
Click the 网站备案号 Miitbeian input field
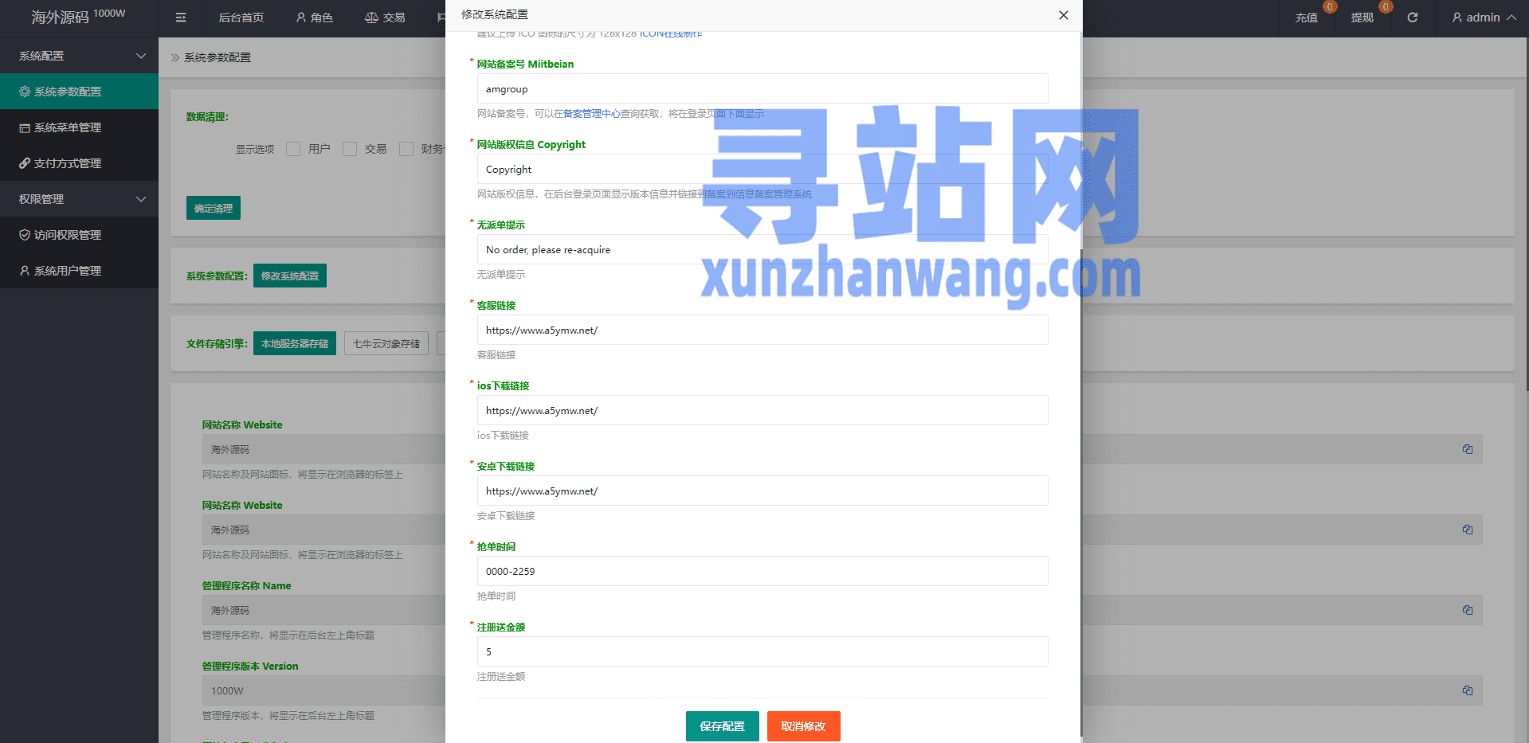pyautogui.click(x=763, y=88)
